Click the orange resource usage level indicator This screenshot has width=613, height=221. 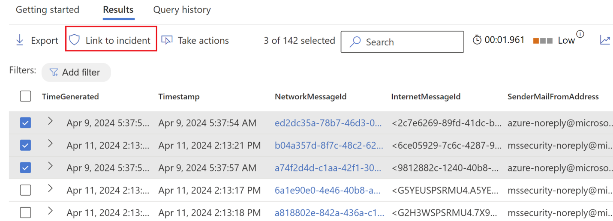[536, 41]
